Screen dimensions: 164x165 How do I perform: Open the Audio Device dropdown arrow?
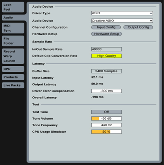point(151,21)
